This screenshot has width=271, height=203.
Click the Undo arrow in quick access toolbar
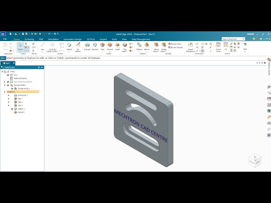pos(44,34)
